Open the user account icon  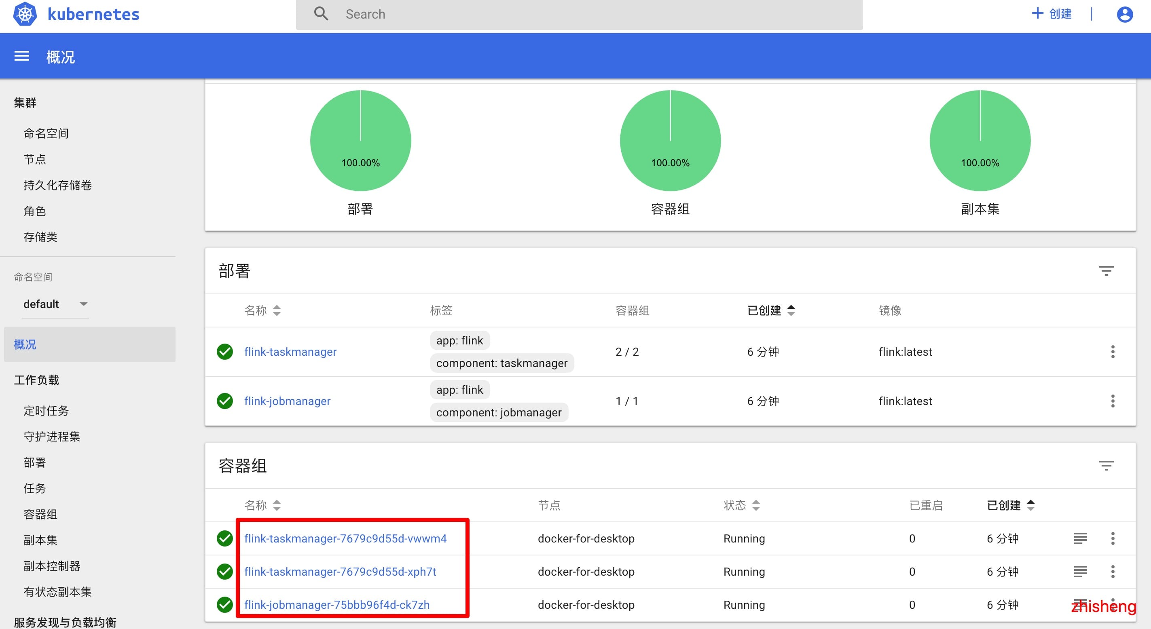point(1125,14)
